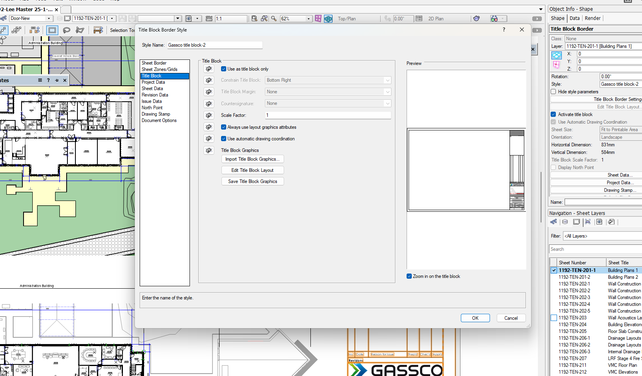The height and width of the screenshot is (376, 642).
Task: Open Saved Views in Navigation palette
Action: 599,222
